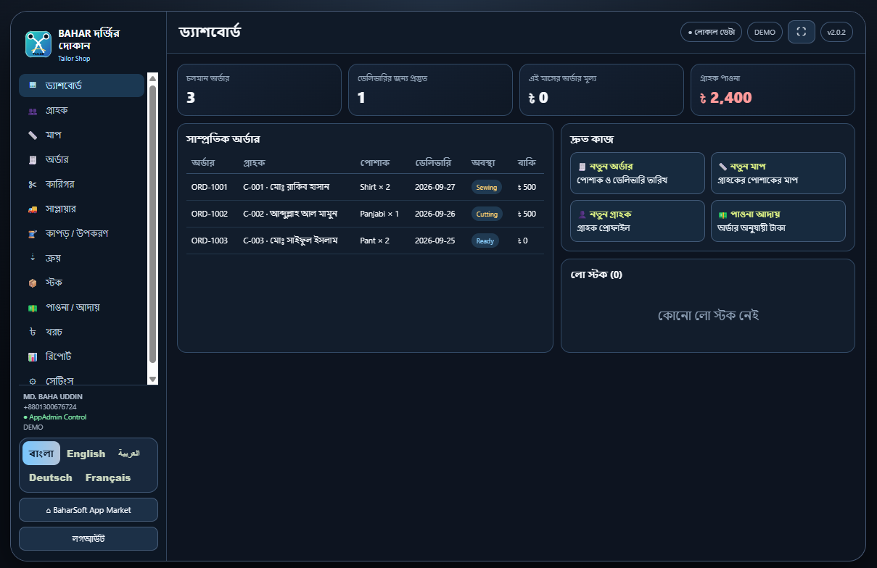Switch language to Français
This screenshot has width=877, height=568.
tap(108, 477)
